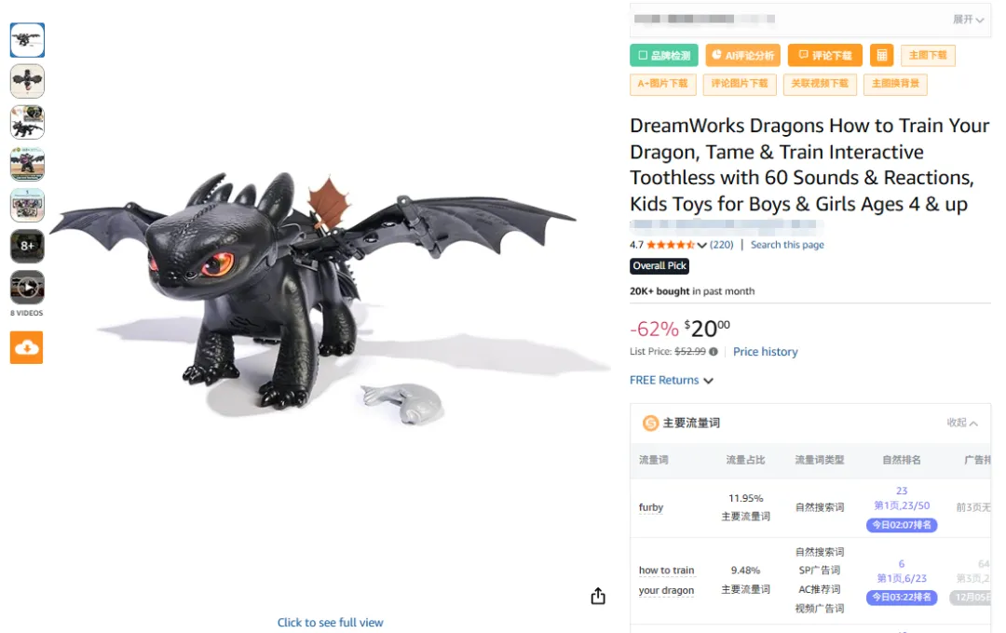Click the Search this page link
Screen dimensions: 1006x633
point(787,245)
